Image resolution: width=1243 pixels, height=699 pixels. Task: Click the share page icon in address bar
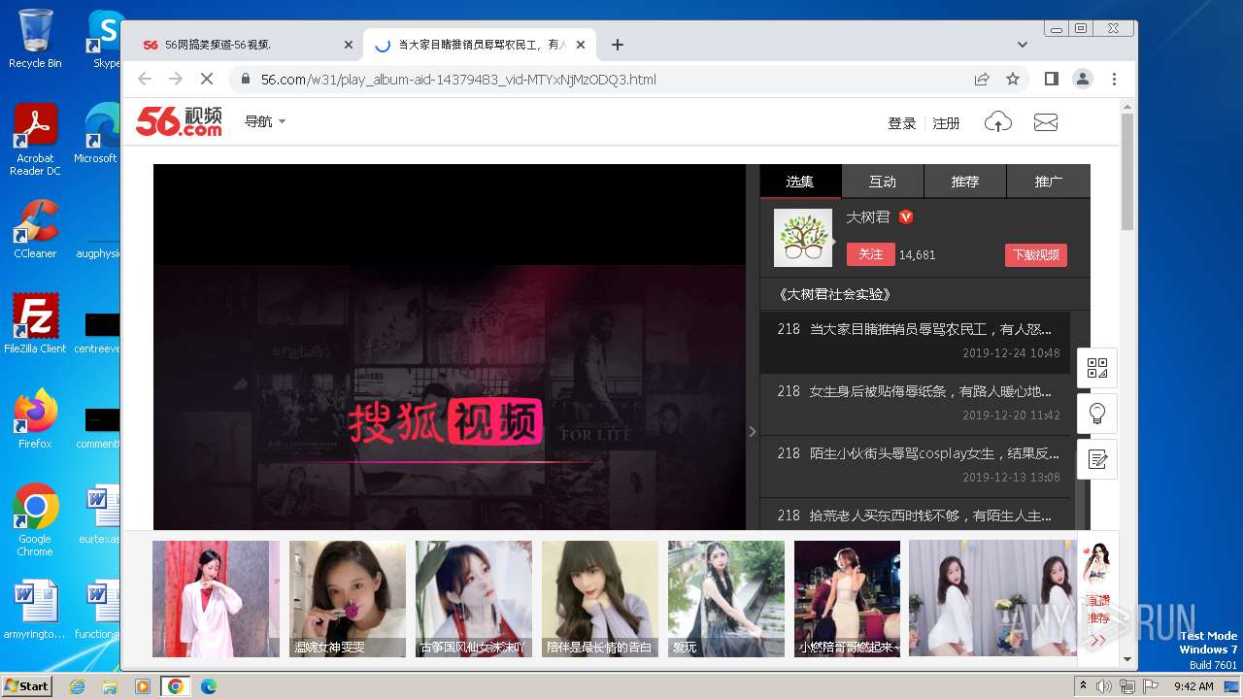[x=982, y=80]
